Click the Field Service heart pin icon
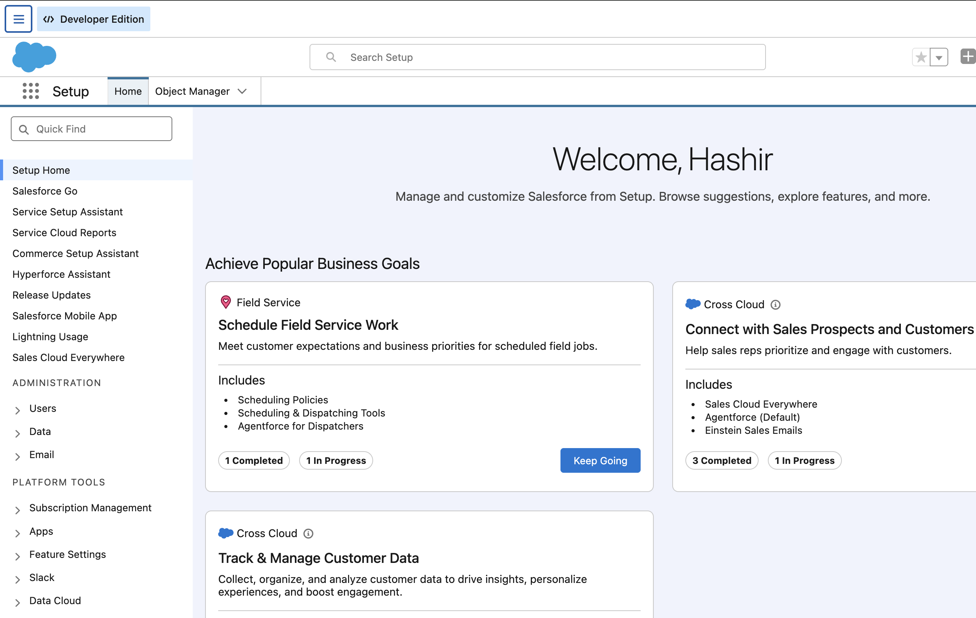976x618 pixels. pos(226,302)
